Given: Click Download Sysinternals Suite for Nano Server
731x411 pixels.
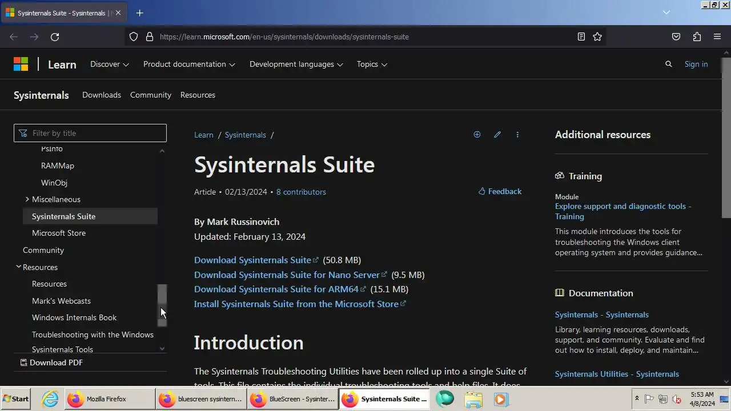Looking at the screenshot, I should (291, 275).
